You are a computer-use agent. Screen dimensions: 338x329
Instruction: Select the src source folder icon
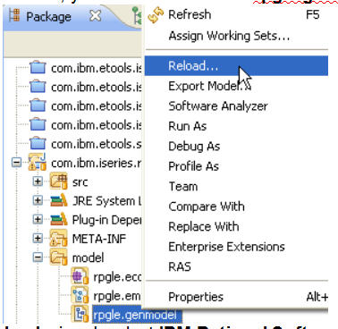coord(58,181)
